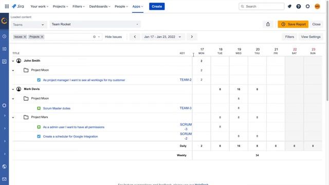This screenshot has height=185, width=329.
Task: Click the 17 MON day column header
Action: point(202,51)
